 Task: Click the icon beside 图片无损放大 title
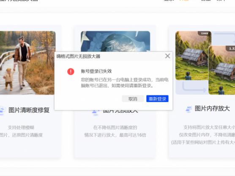click(x=96, y=113)
